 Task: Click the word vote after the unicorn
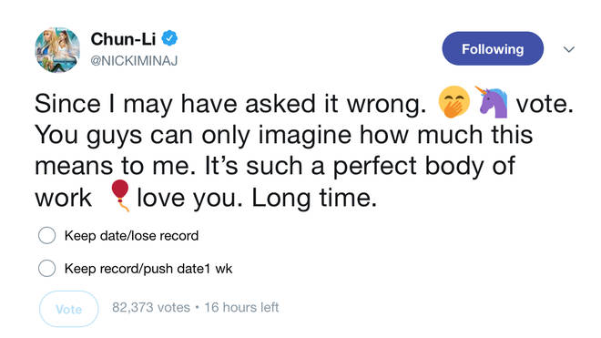(x=545, y=104)
